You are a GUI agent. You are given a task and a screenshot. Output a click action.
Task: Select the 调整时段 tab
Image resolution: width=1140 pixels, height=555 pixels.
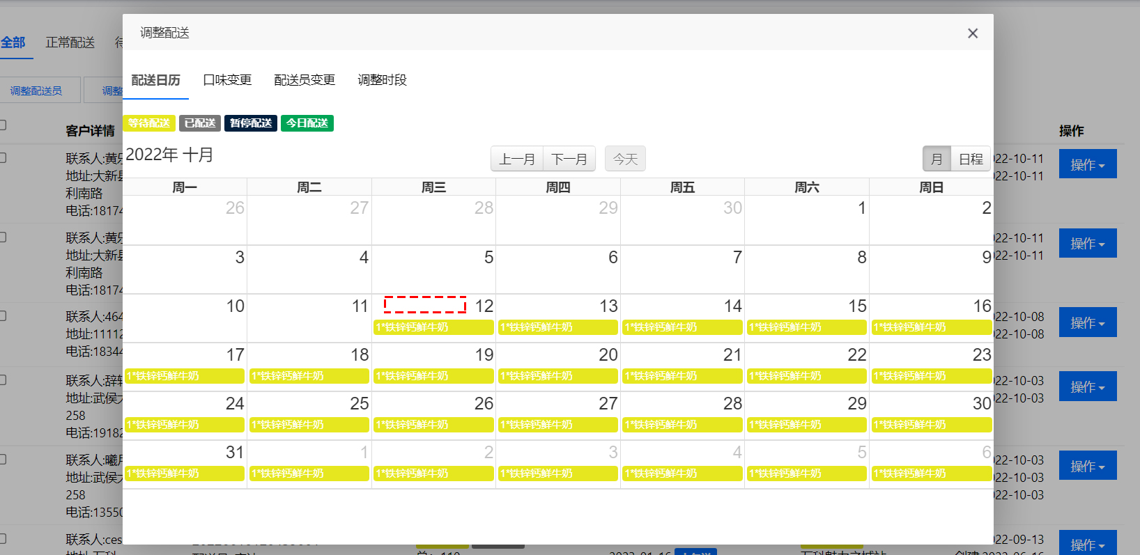pyautogui.click(x=382, y=80)
